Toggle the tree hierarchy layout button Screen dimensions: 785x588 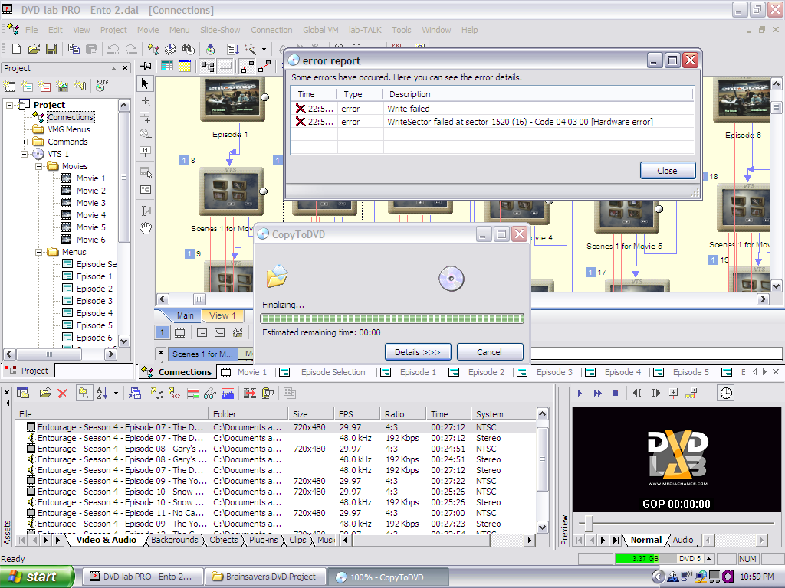207,66
